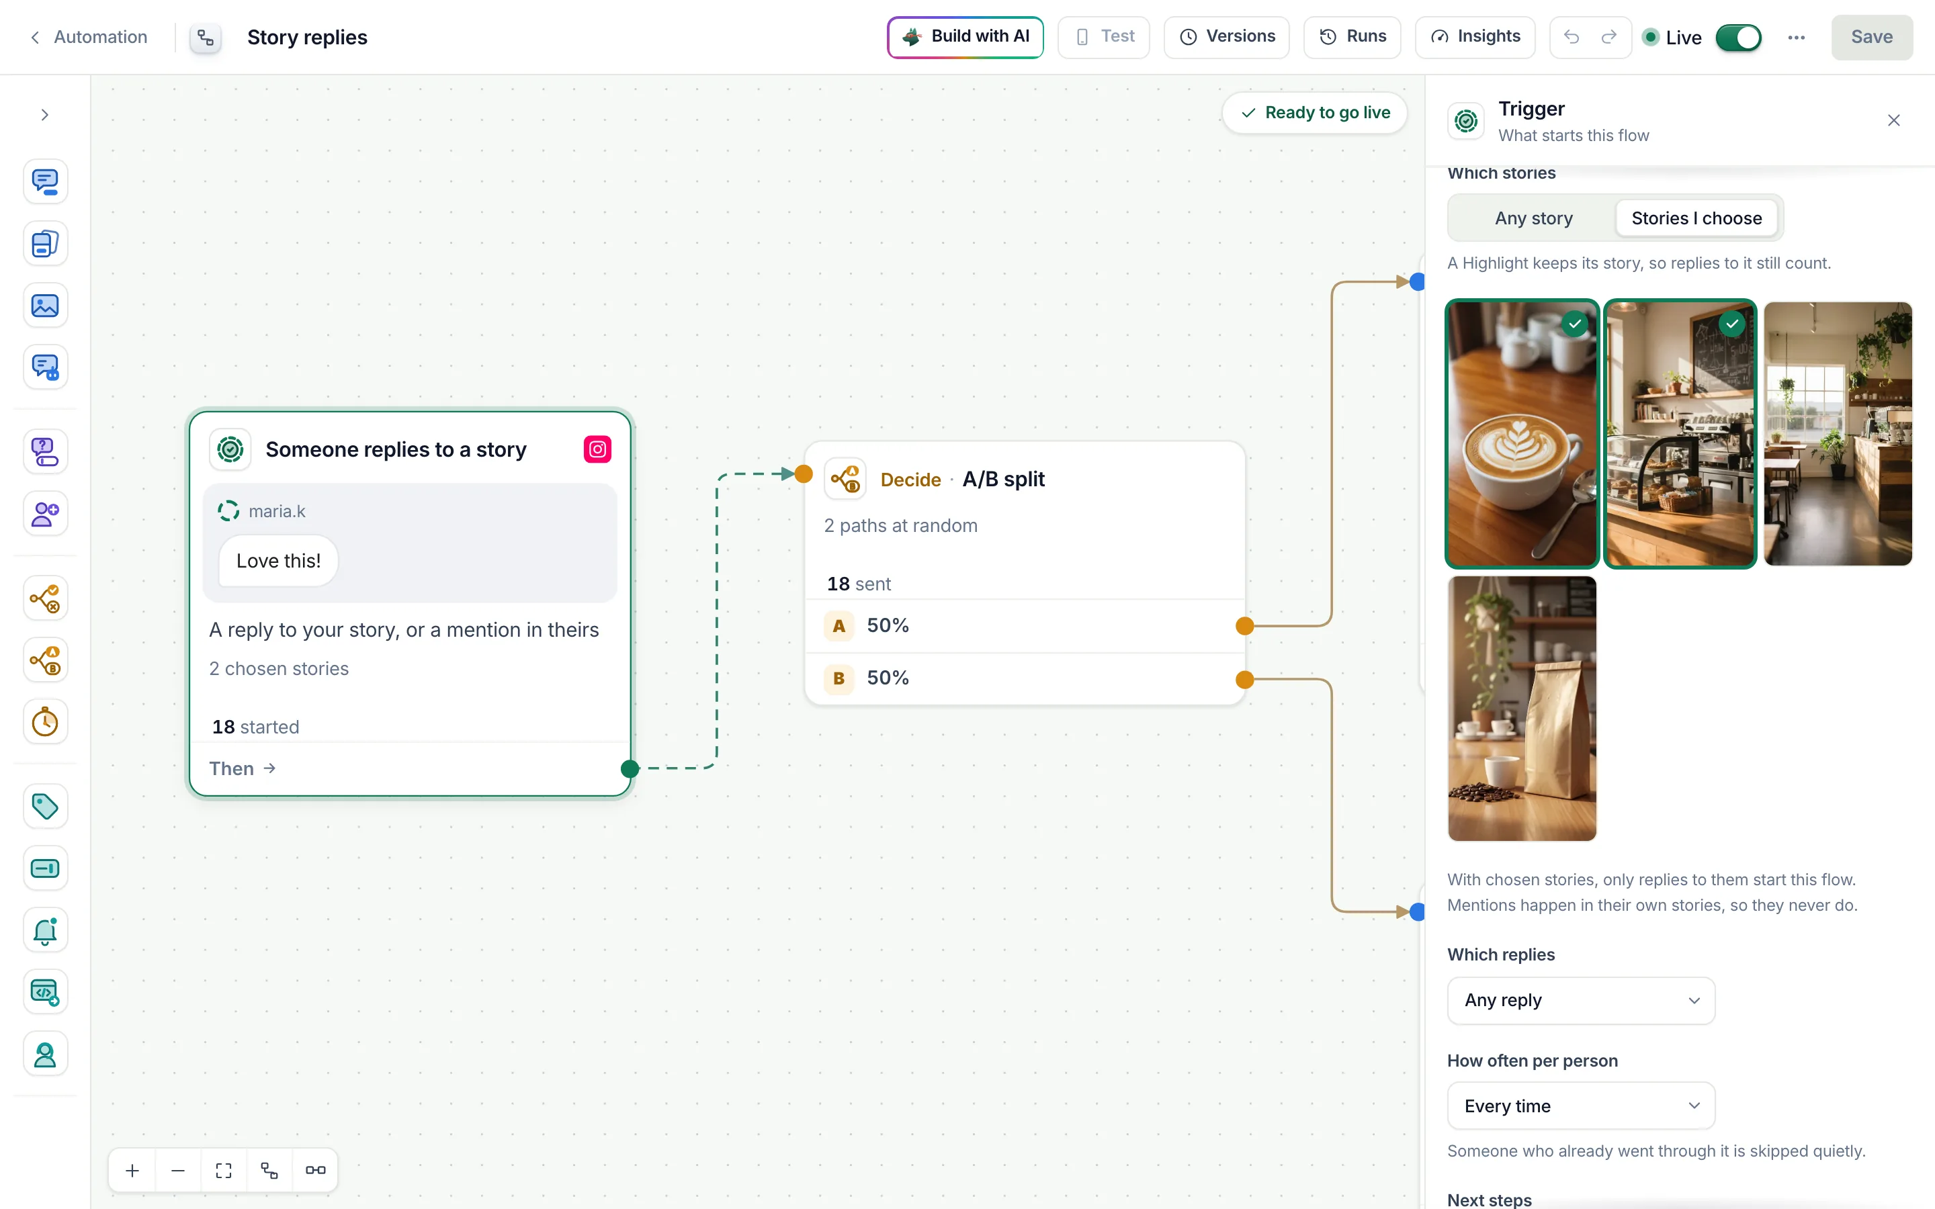The width and height of the screenshot is (1935, 1209).
Task: Click the Test button
Action: click(x=1103, y=37)
